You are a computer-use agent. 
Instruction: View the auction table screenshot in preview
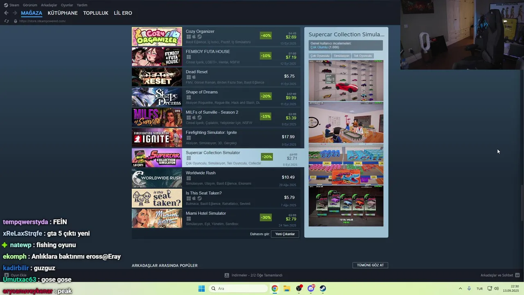346,122
